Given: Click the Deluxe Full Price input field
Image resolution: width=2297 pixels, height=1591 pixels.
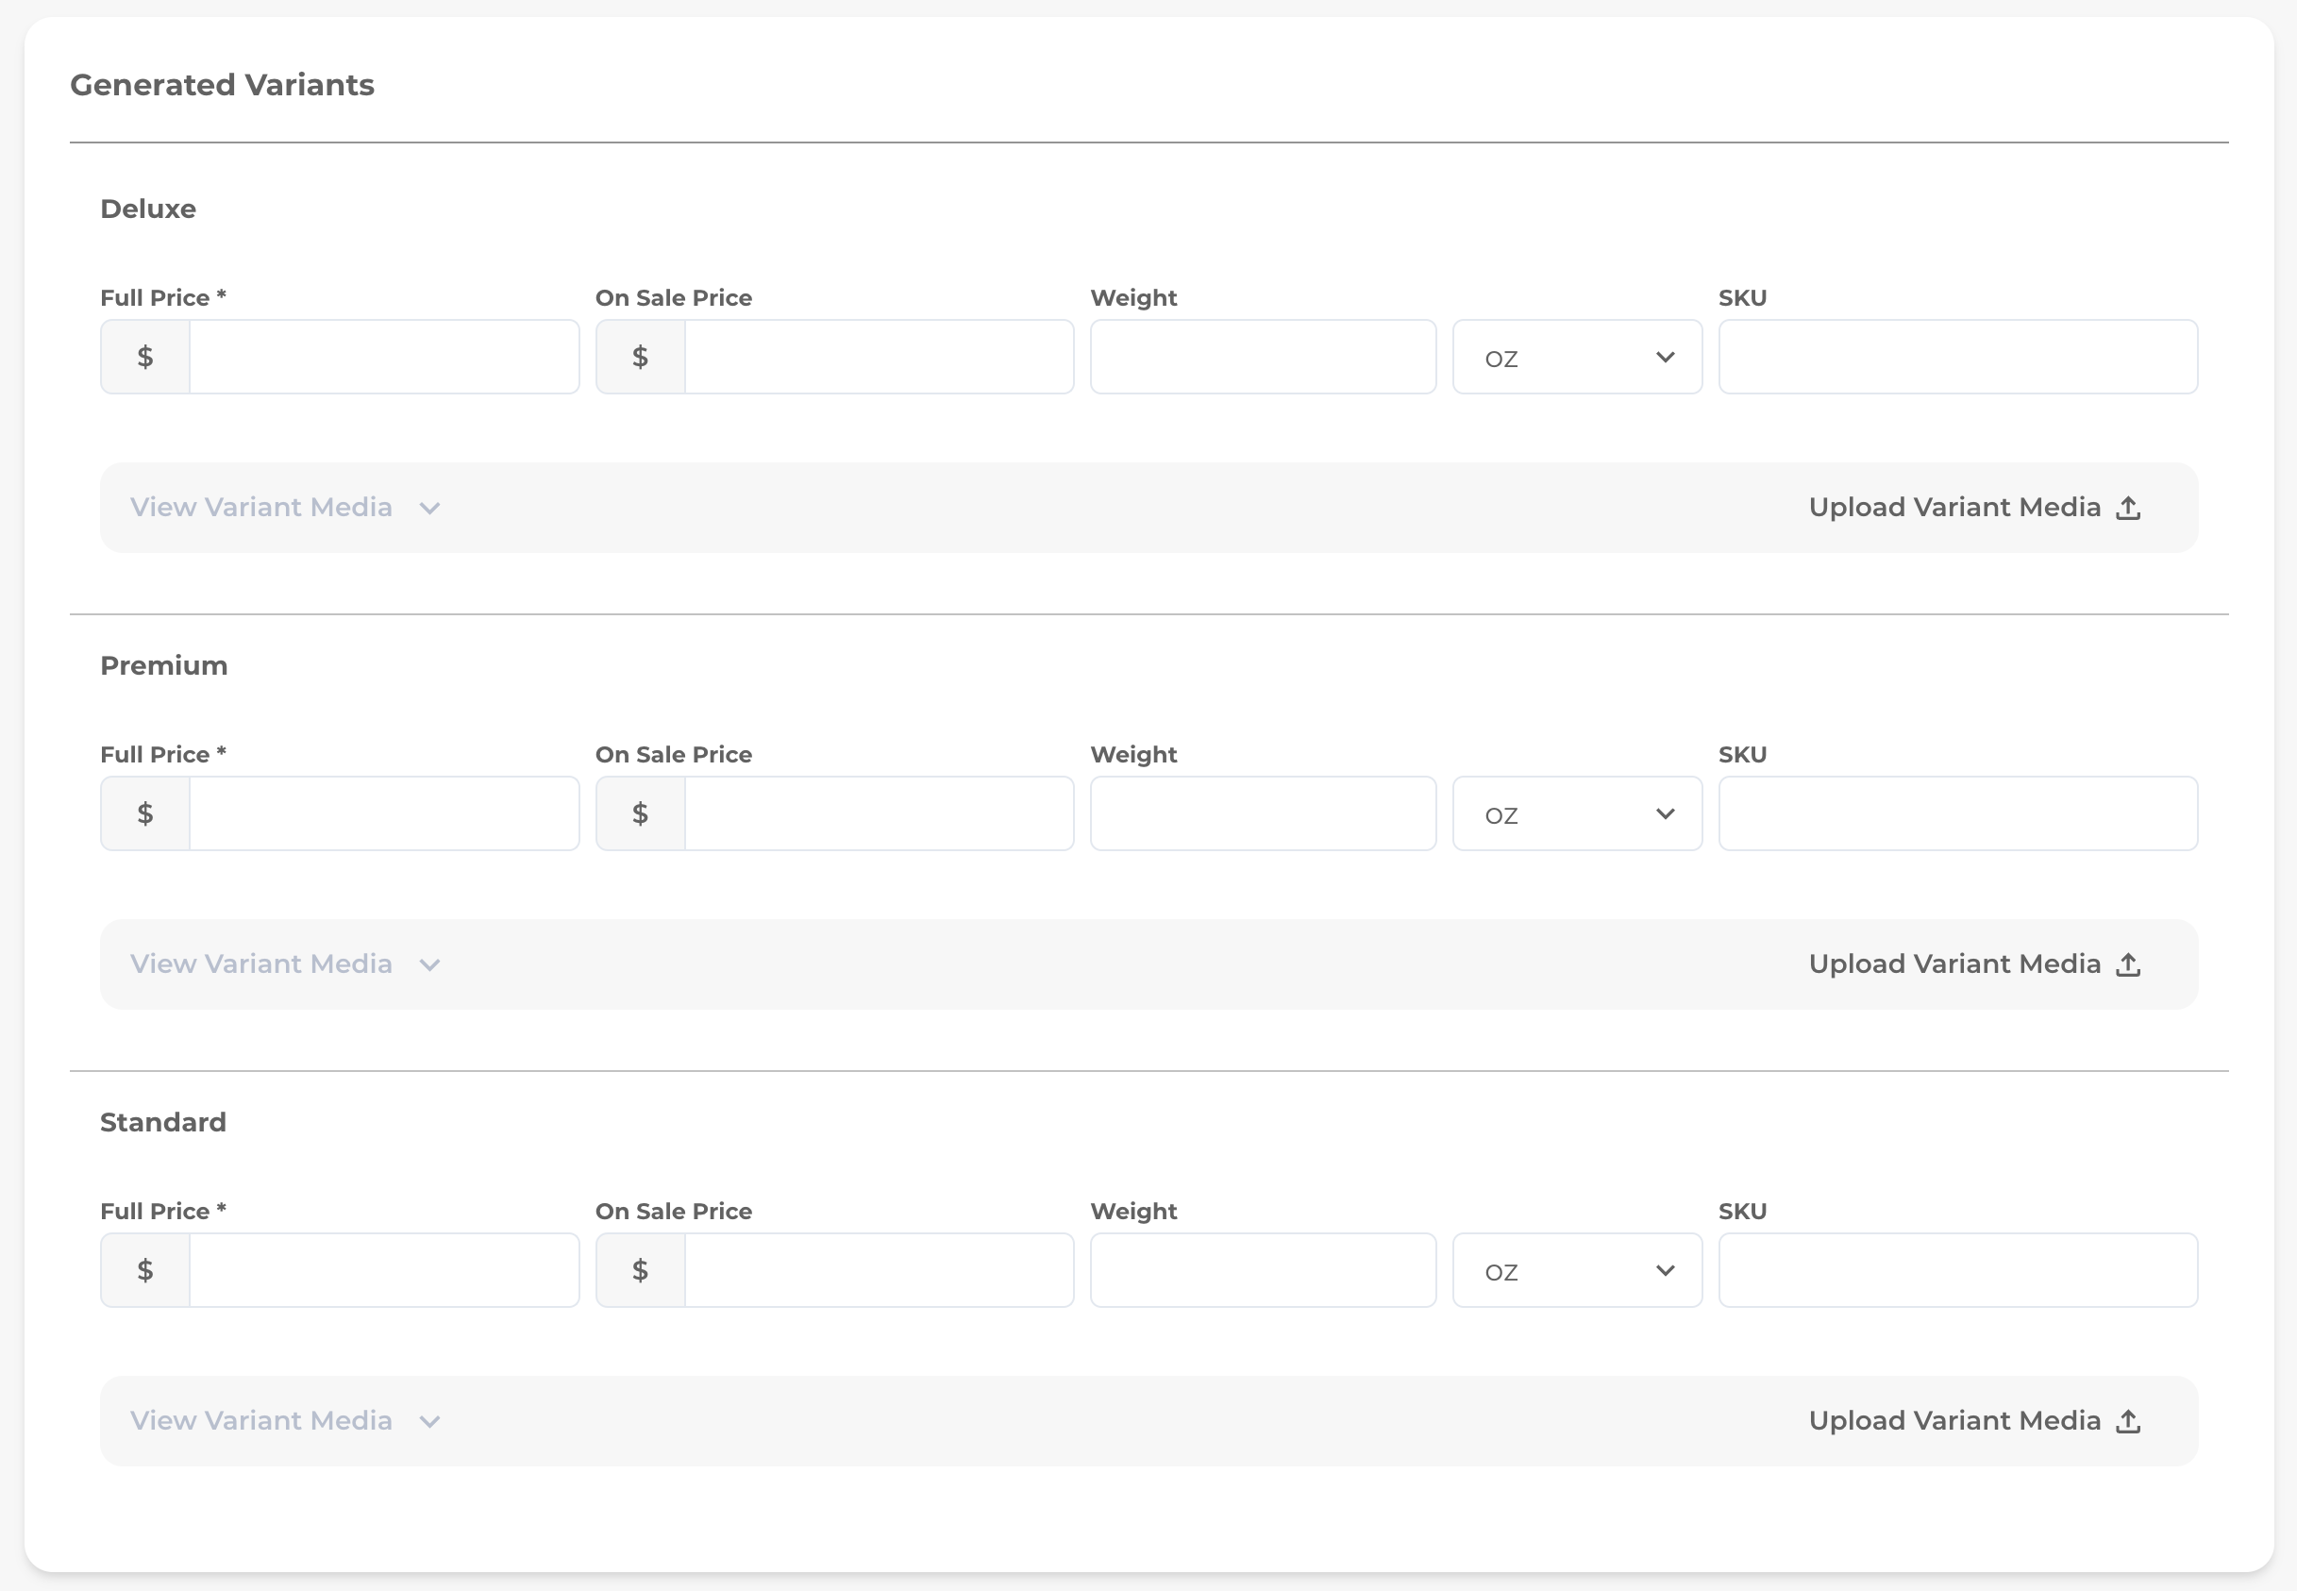Looking at the screenshot, I should point(384,357).
